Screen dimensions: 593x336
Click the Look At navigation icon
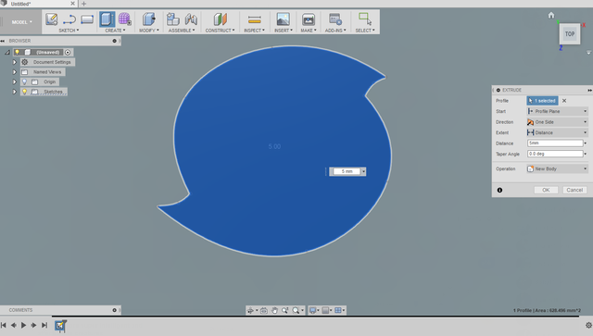click(263, 310)
